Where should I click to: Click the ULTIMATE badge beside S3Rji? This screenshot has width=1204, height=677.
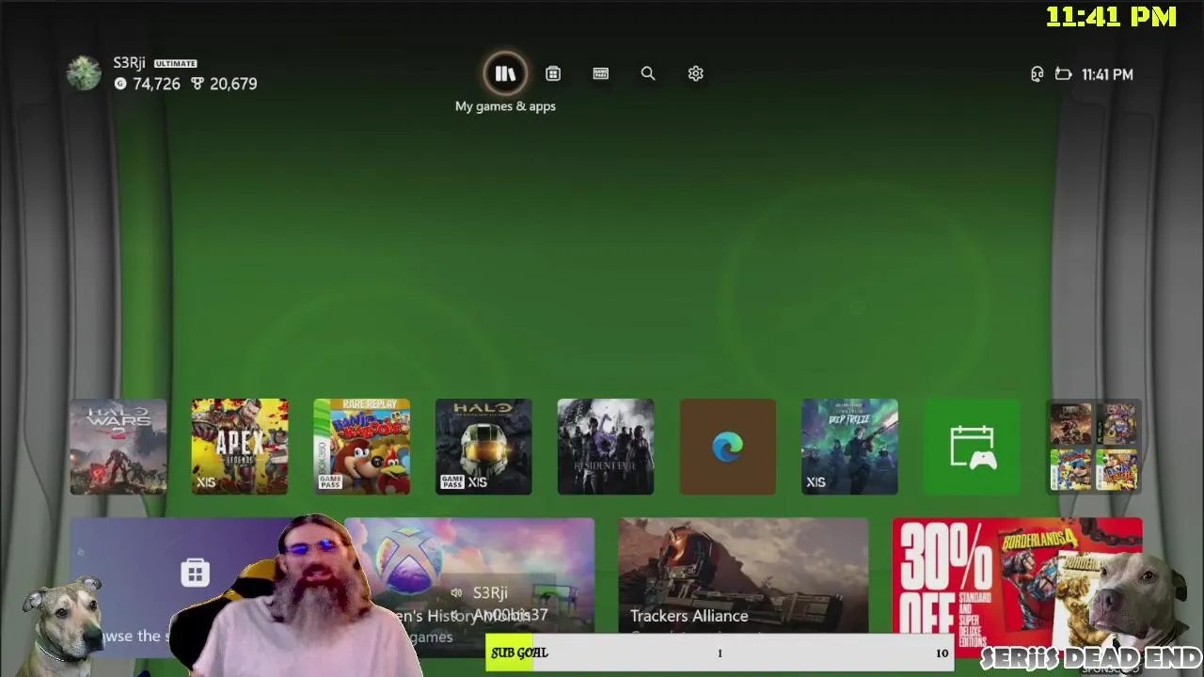(176, 64)
